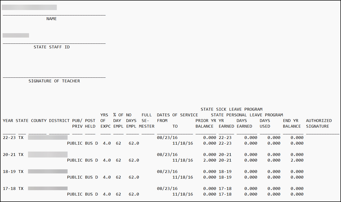Click the YEAR column header
The height and width of the screenshot is (202, 341).
7,120
